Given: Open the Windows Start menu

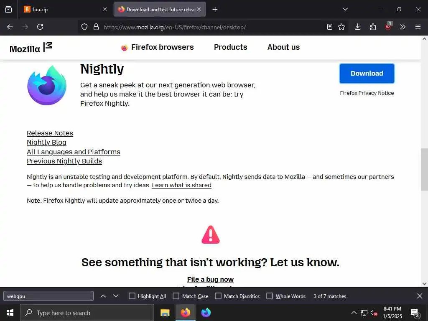Looking at the screenshot, I should [x=10, y=313].
